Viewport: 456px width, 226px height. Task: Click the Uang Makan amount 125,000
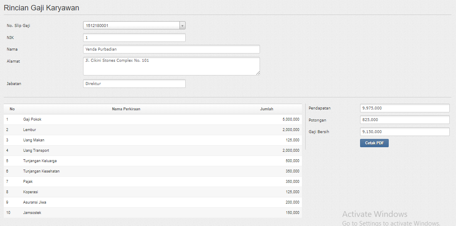[292, 140]
